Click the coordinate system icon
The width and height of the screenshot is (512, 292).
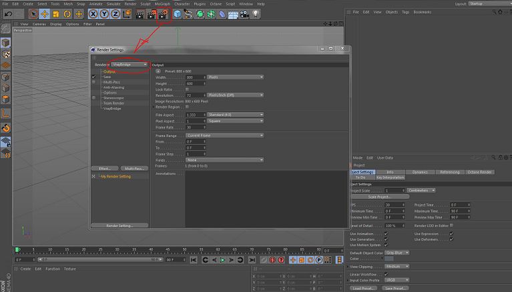127,14
